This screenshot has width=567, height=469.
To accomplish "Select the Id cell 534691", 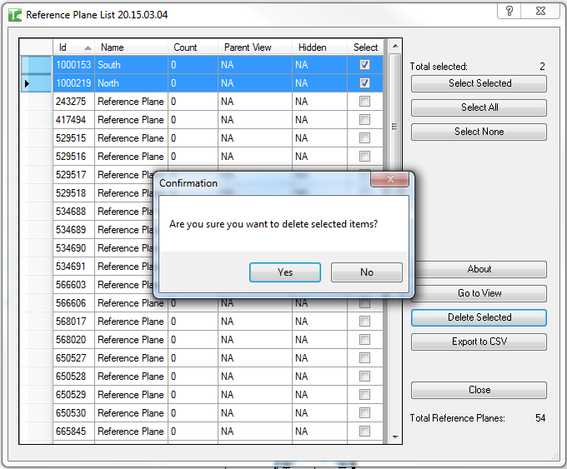I will [73, 267].
